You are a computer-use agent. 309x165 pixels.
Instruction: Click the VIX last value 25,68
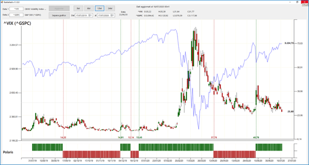[x=290, y=111]
